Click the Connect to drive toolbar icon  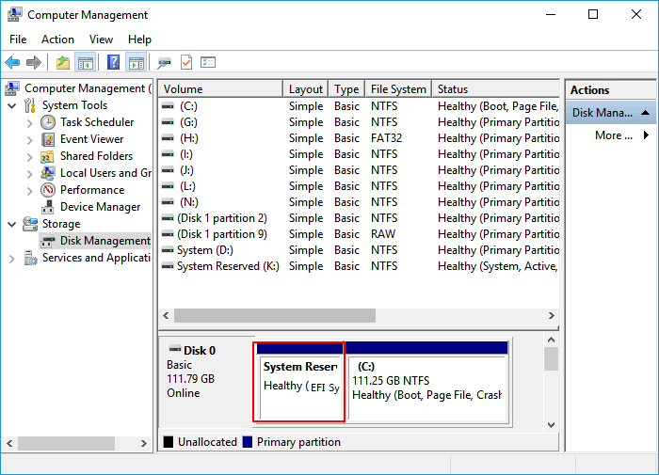[164, 63]
